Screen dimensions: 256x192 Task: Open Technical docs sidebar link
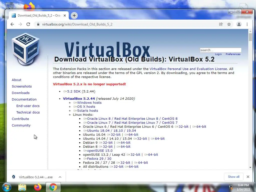(28, 112)
